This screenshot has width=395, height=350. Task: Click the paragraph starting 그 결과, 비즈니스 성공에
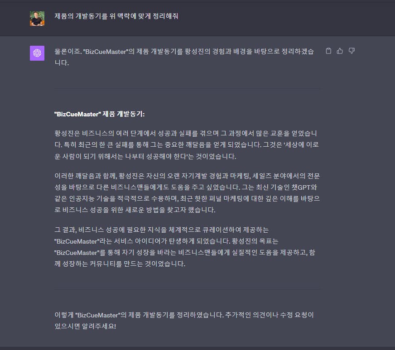(185, 247)
